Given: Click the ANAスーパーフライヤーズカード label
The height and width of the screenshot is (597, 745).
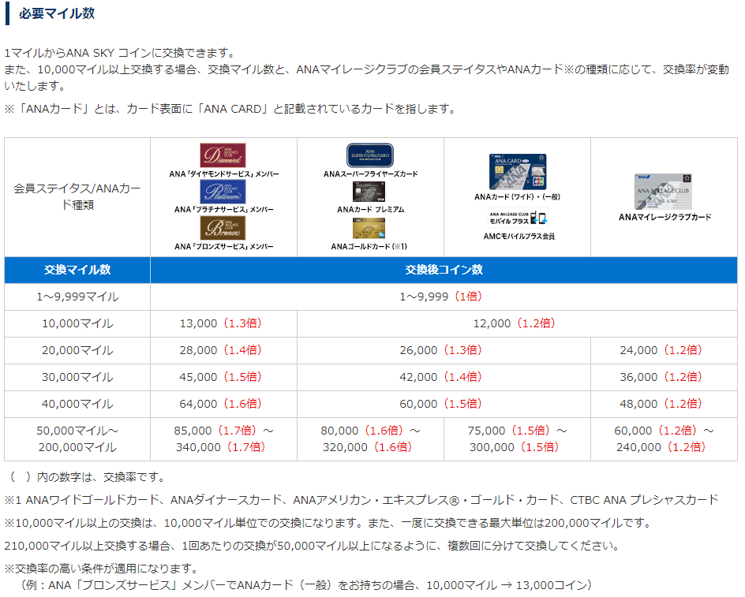Looking at the screenshot, I should coord(371,174).
